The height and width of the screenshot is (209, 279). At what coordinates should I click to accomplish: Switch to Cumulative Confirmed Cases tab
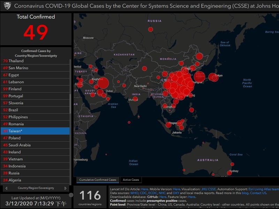(98, 180)
